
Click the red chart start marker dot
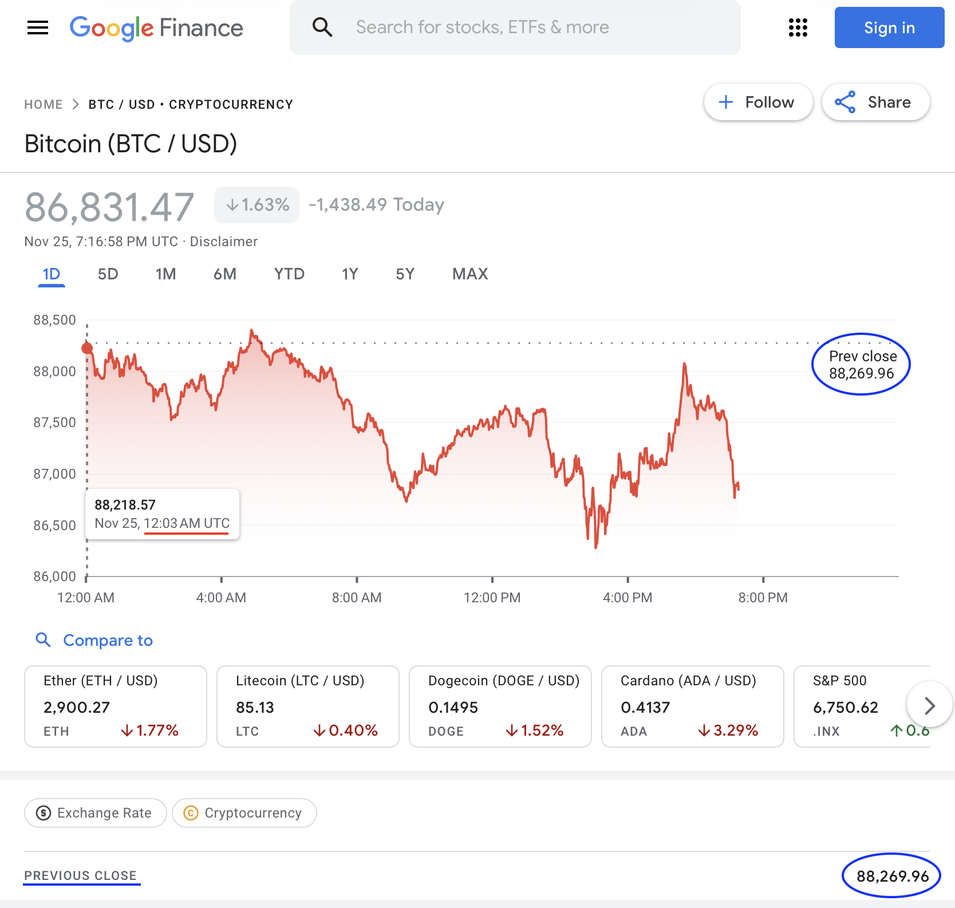[87, 348]
